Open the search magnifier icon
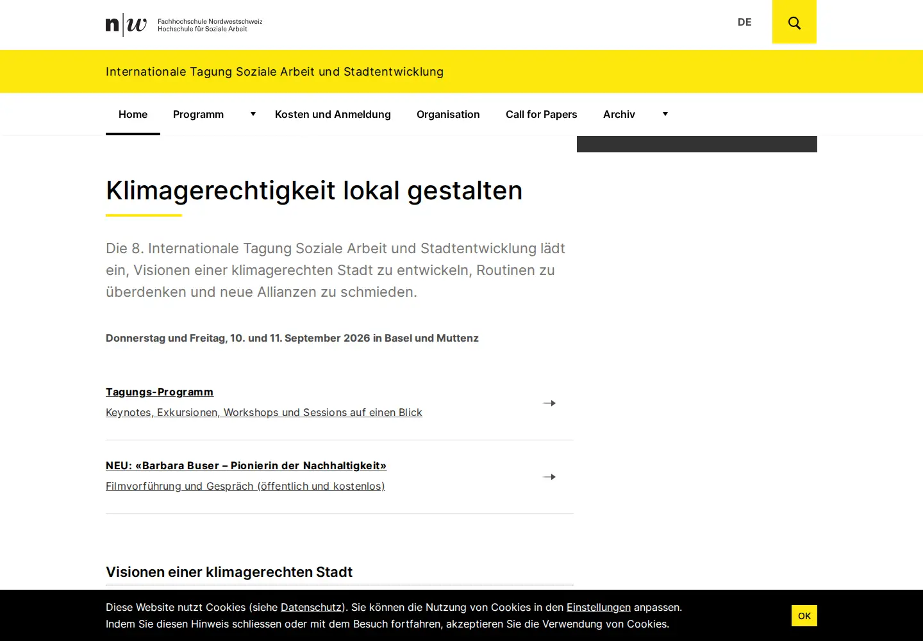 point(794,22)
